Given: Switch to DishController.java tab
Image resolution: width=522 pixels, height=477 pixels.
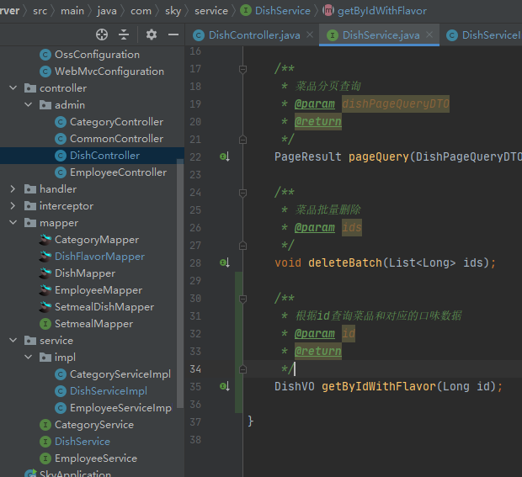Looking at the screenshot, I should click(x=253, y=35).
